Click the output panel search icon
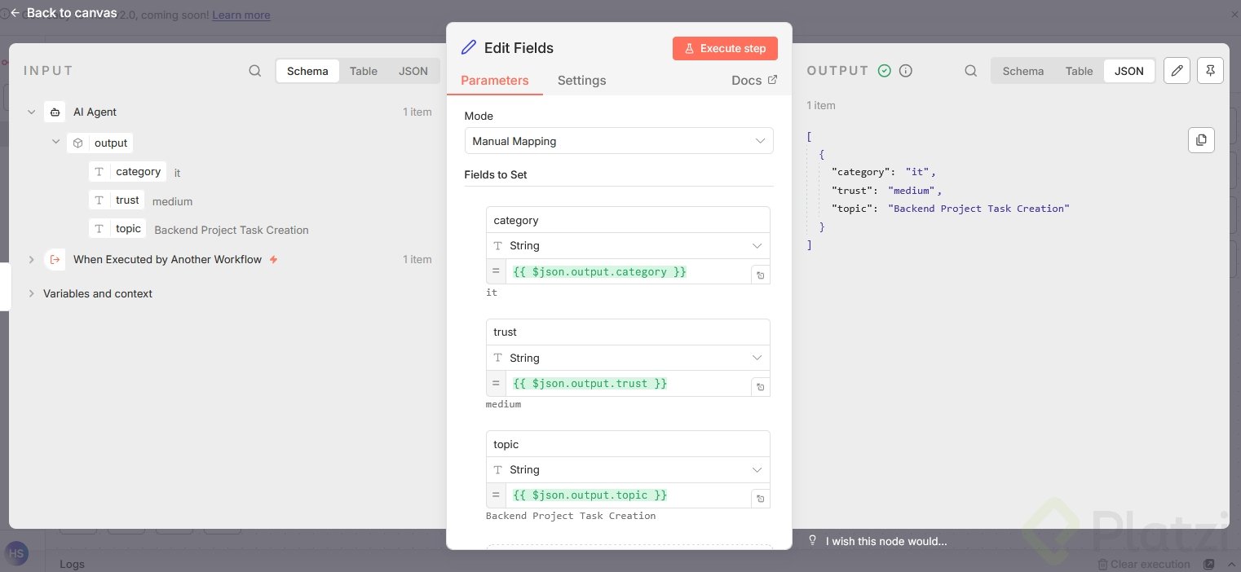This screenshot has width=1241, height=572. (970, 71)
